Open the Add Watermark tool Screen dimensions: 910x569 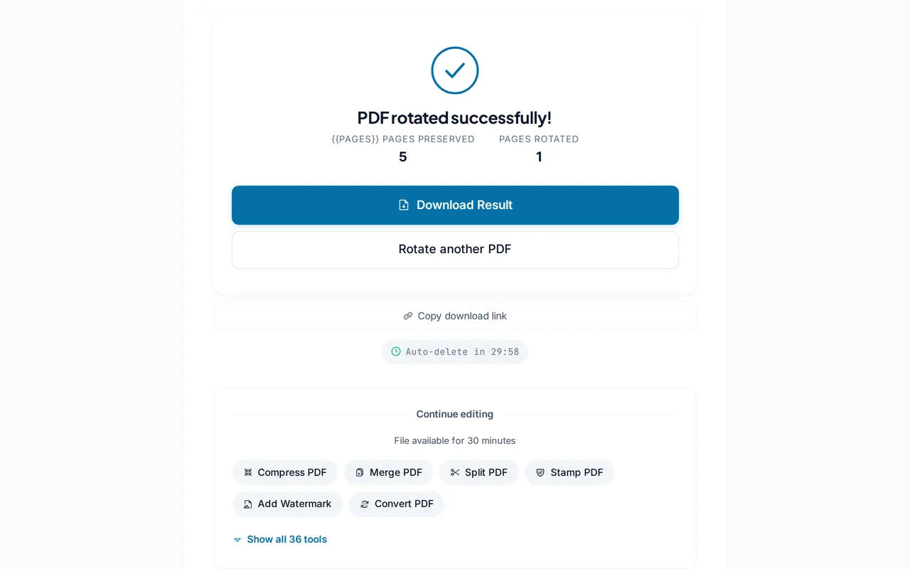click(287, 504)
